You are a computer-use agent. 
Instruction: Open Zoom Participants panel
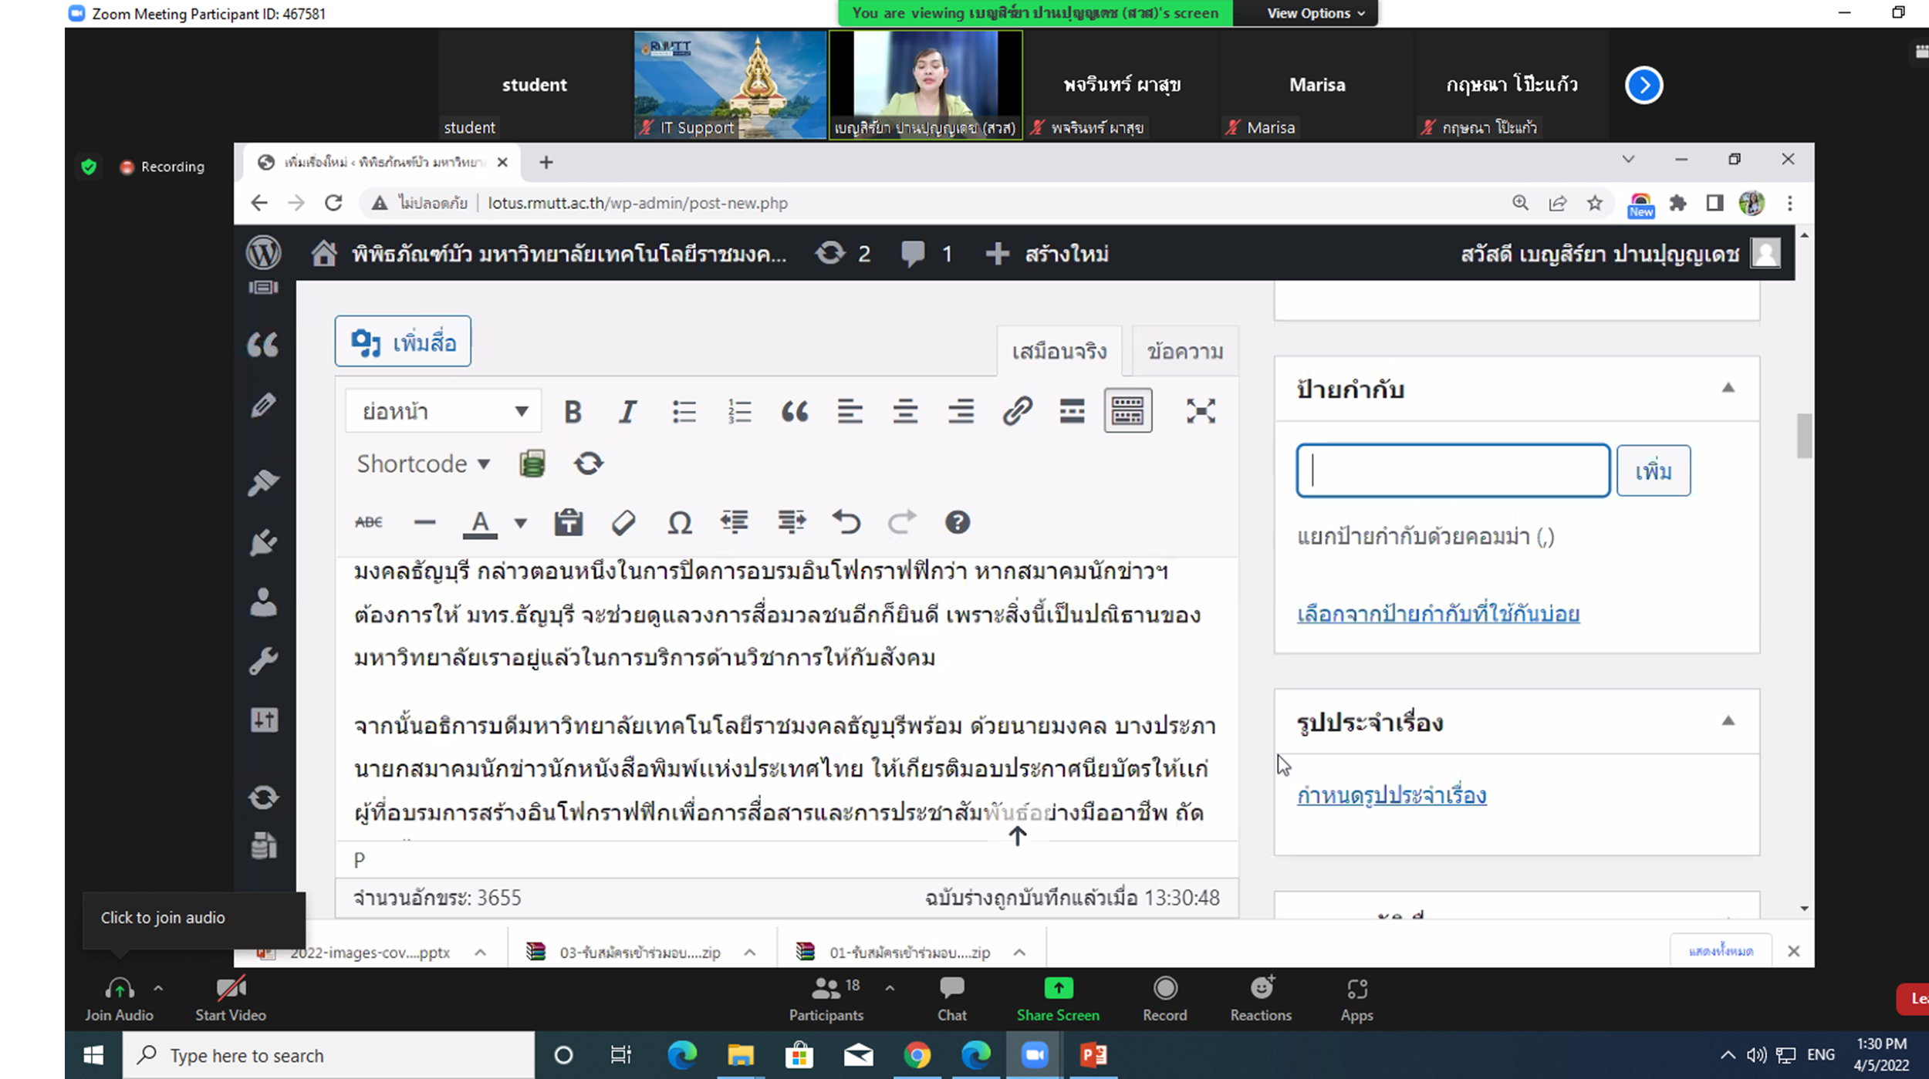coord(827,1000)
